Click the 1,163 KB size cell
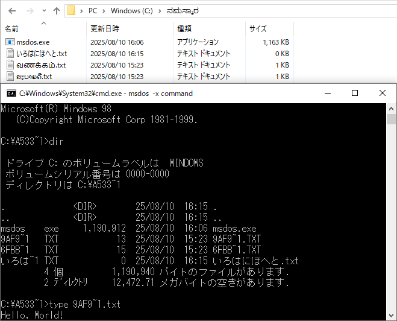397x321 pixels. pyautogui.click(x=276, y=42)
